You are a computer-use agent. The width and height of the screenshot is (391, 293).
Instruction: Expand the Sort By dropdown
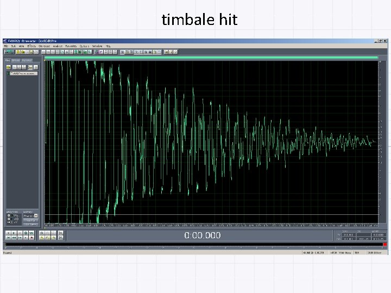pos(36,216)
